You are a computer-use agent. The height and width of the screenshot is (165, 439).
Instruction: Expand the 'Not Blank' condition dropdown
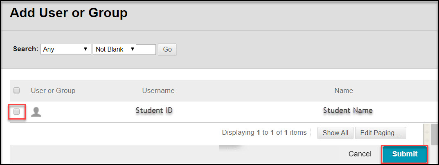[115, 49]
